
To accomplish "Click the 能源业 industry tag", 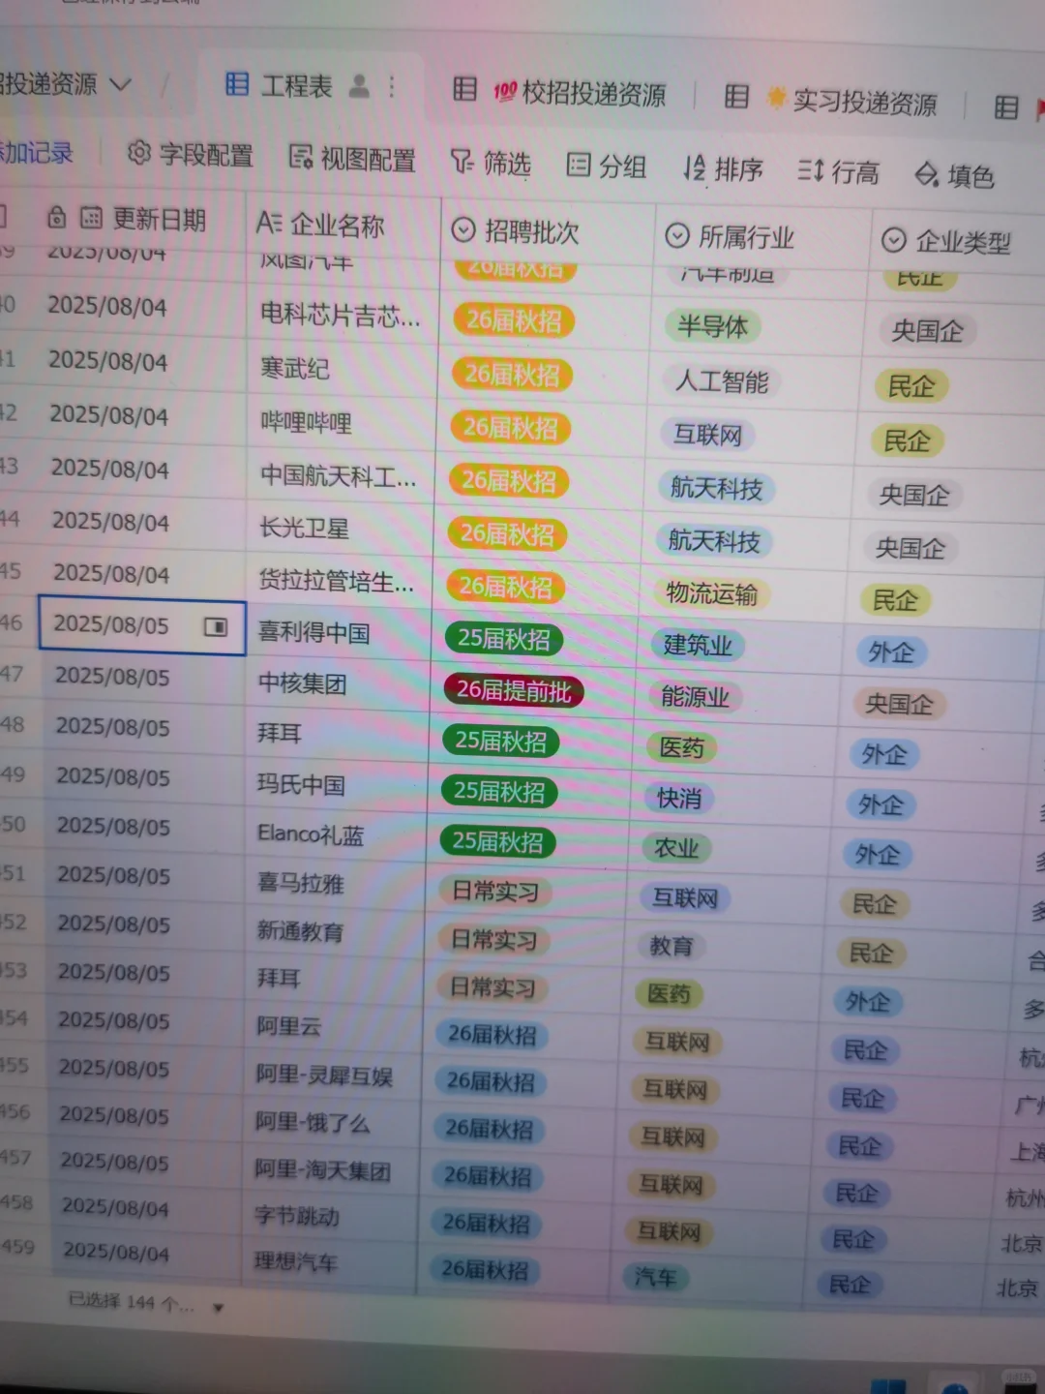I will (696, 696).
